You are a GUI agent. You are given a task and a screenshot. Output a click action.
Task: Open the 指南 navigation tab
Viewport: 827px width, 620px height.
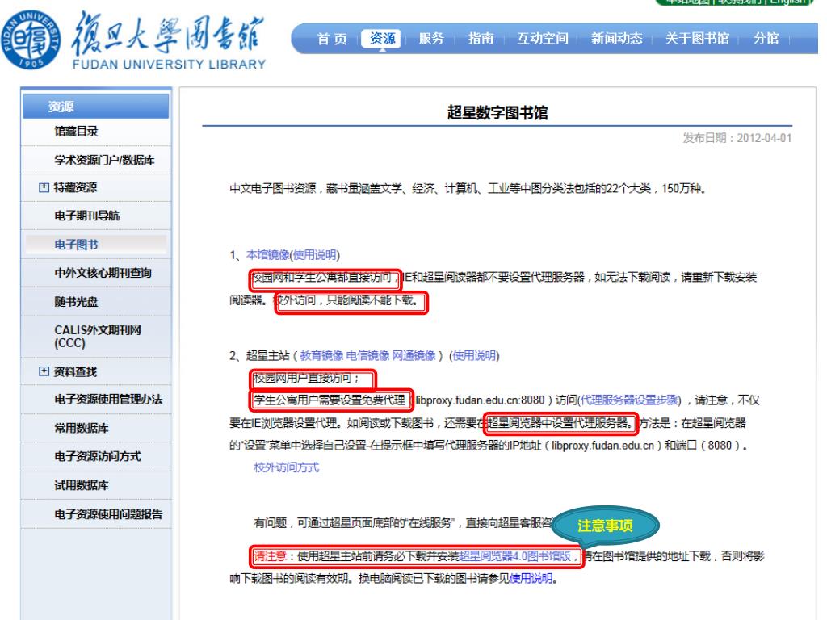481,39
